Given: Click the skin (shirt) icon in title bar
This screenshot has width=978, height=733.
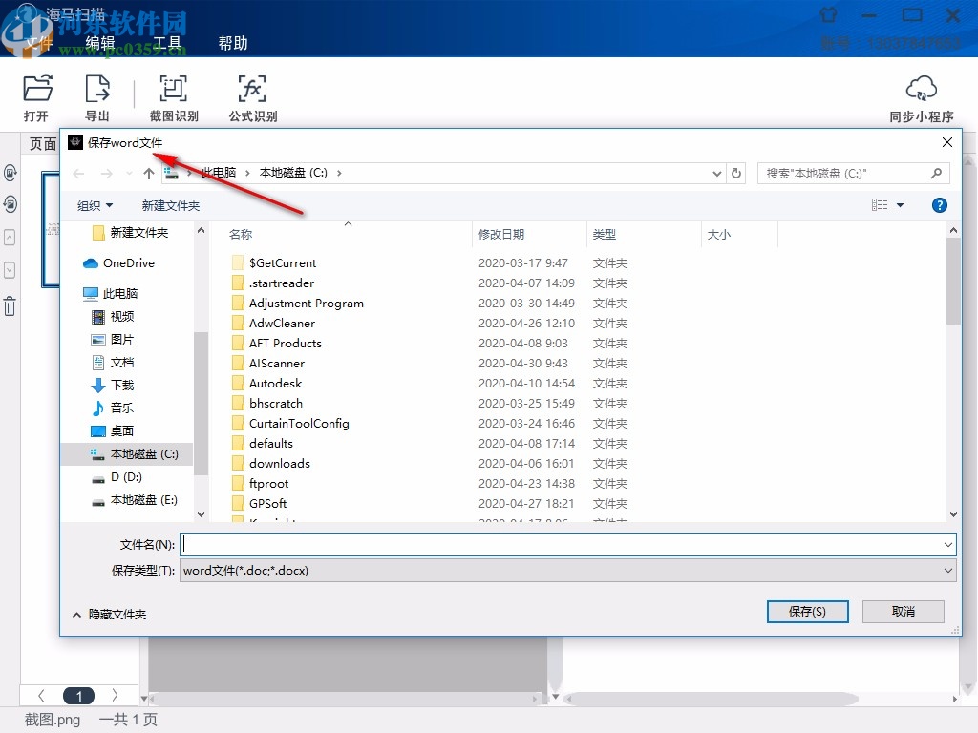Looking at the screenshot, I should 828,15.
